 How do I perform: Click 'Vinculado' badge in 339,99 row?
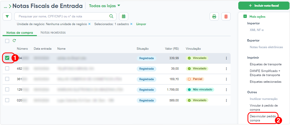coord(197,58)
